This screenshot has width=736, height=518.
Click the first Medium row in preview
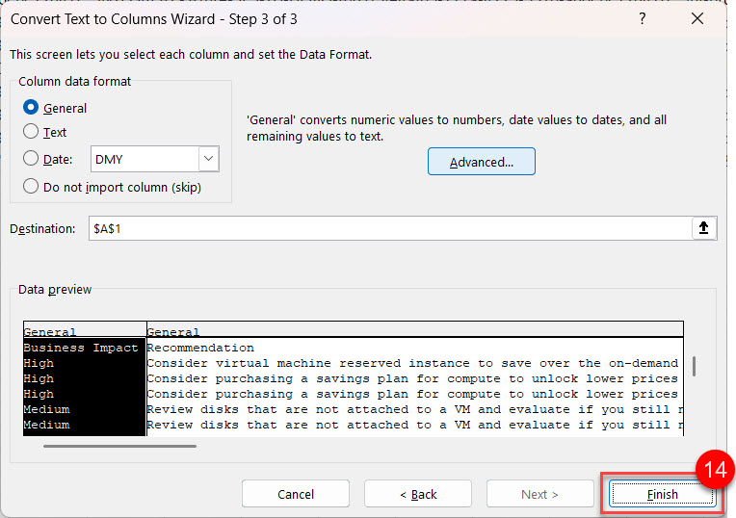(x=46, y=409)
